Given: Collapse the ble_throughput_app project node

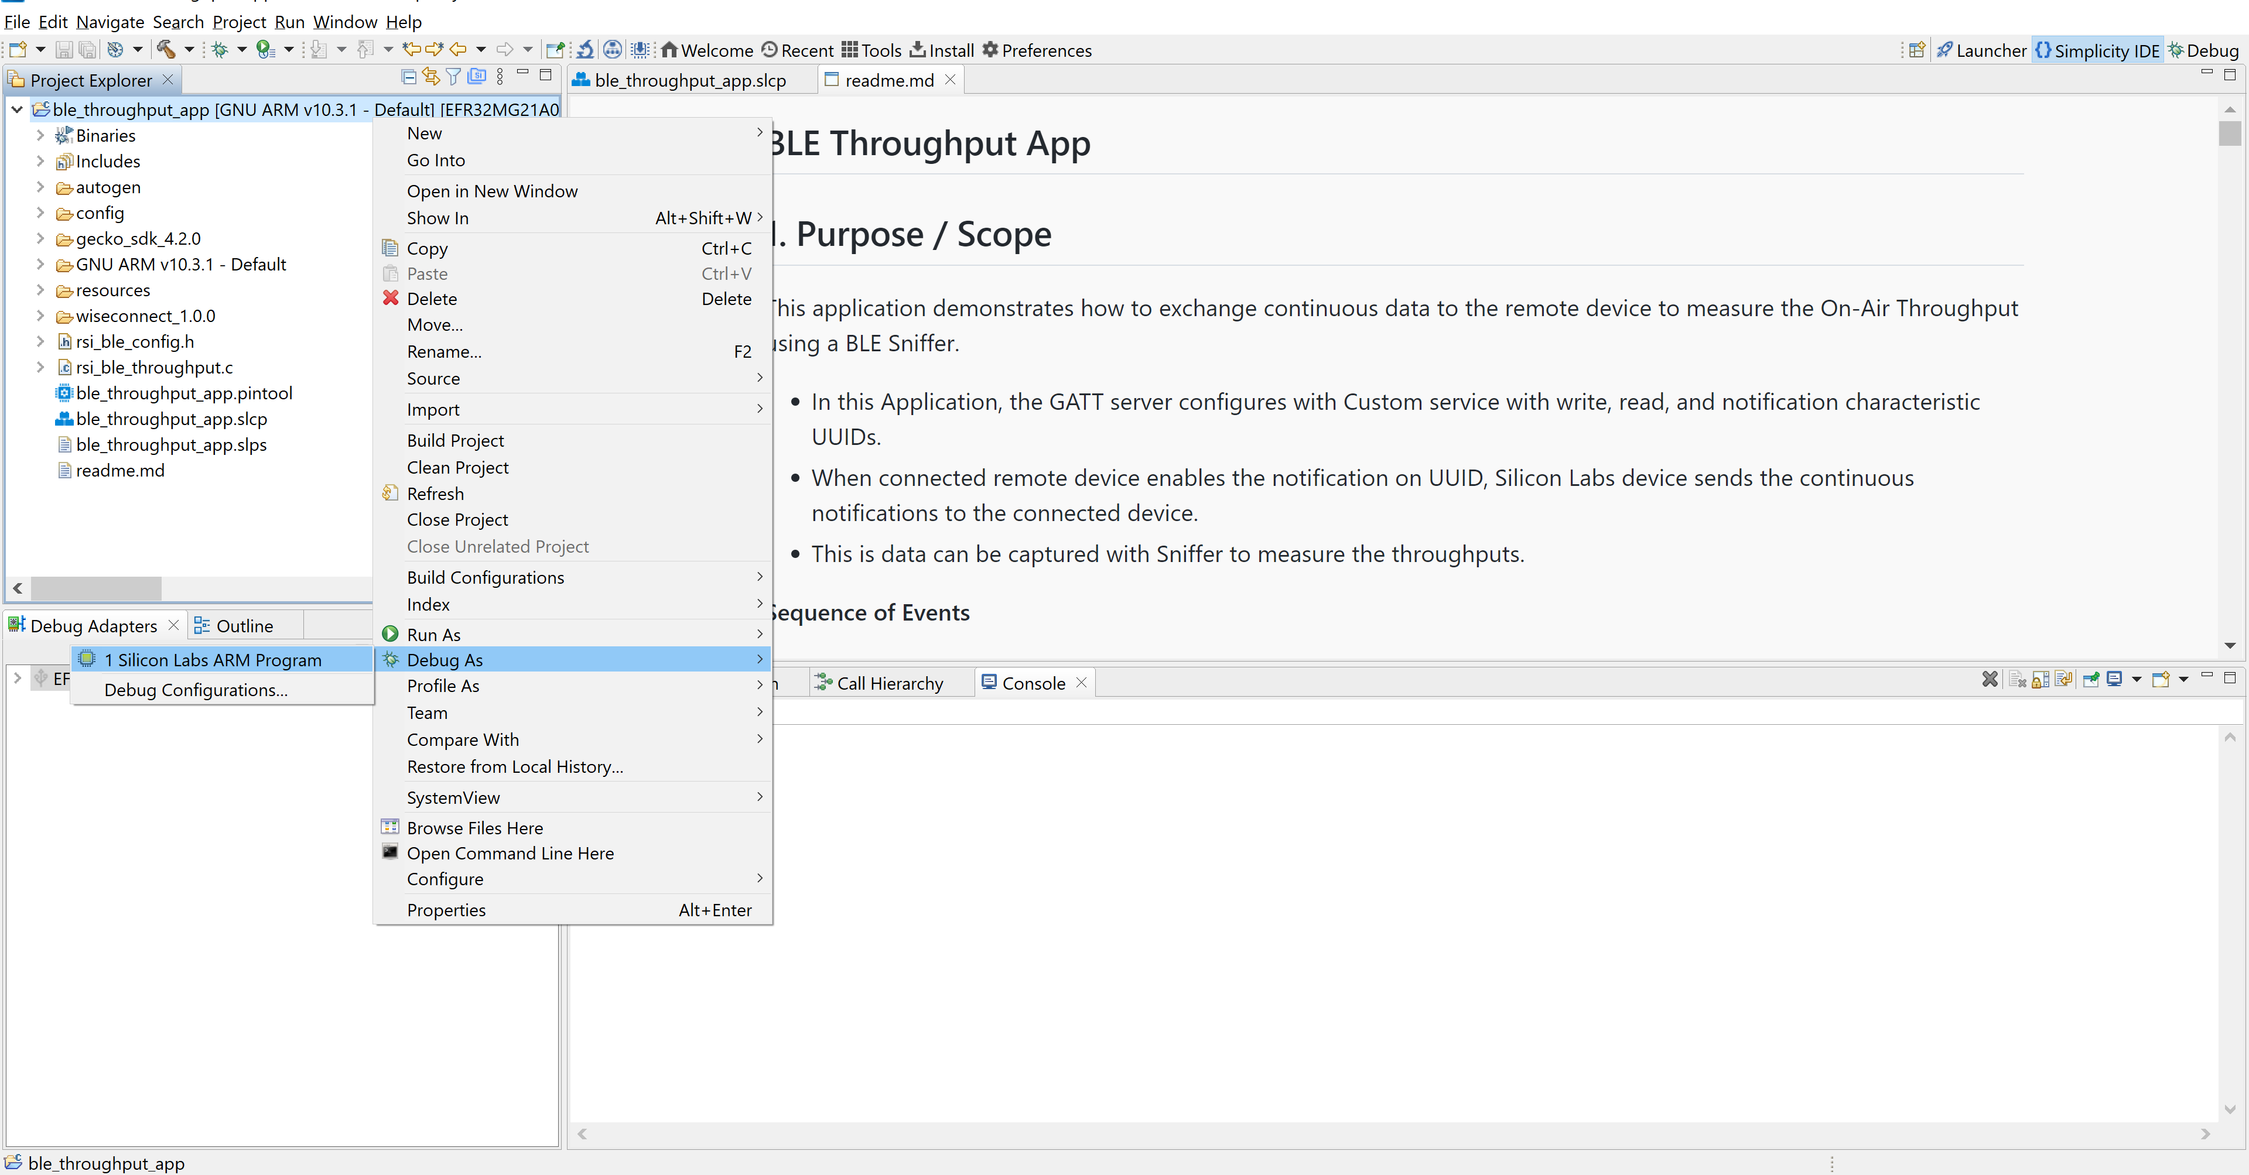Looking at the screenshot, I should [x=16, y=109].
